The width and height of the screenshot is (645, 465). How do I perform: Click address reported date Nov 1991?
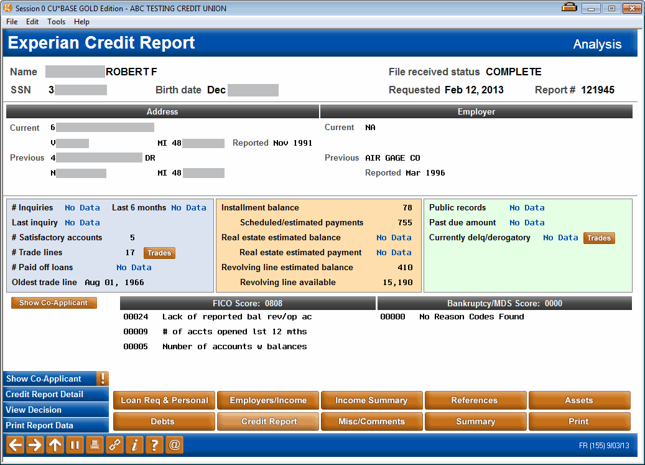pyautogui.click(x=292, y=143)
